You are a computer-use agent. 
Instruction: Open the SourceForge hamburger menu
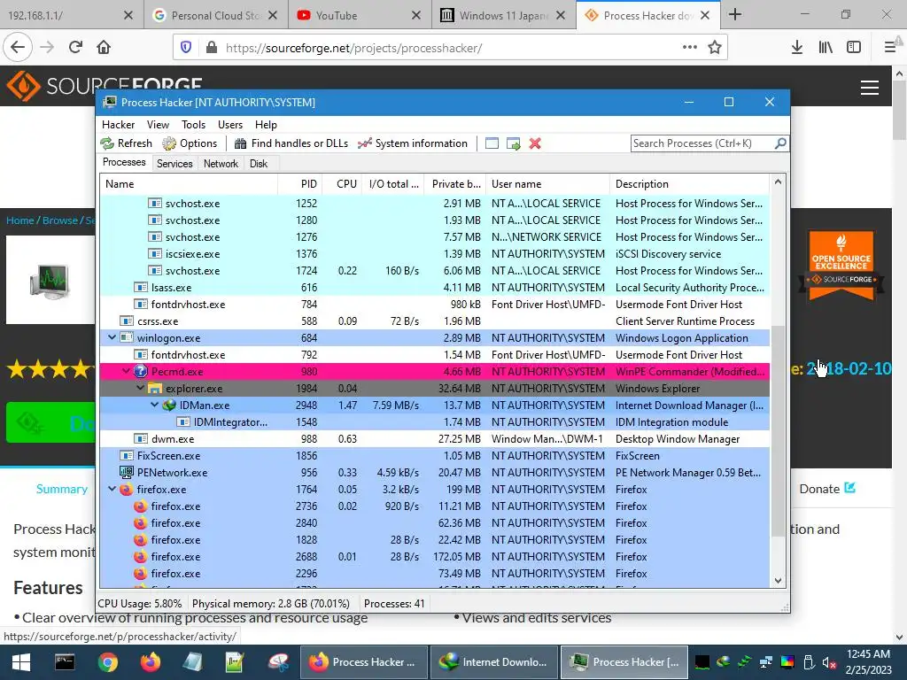click(870, 88)
